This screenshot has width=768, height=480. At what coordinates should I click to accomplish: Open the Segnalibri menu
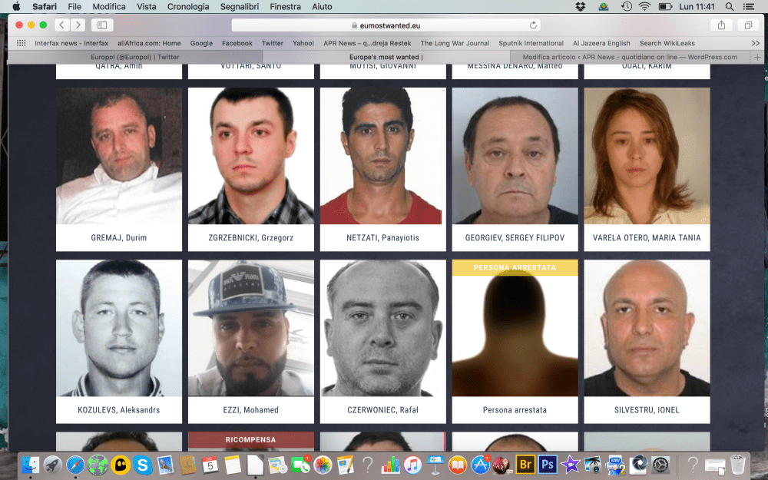240,7
